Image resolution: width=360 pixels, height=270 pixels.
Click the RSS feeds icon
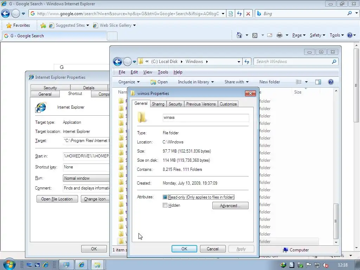(x=255, y=36)
